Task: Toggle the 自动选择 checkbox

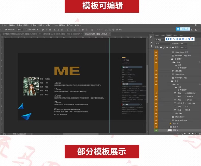Action: pos(6,29)
